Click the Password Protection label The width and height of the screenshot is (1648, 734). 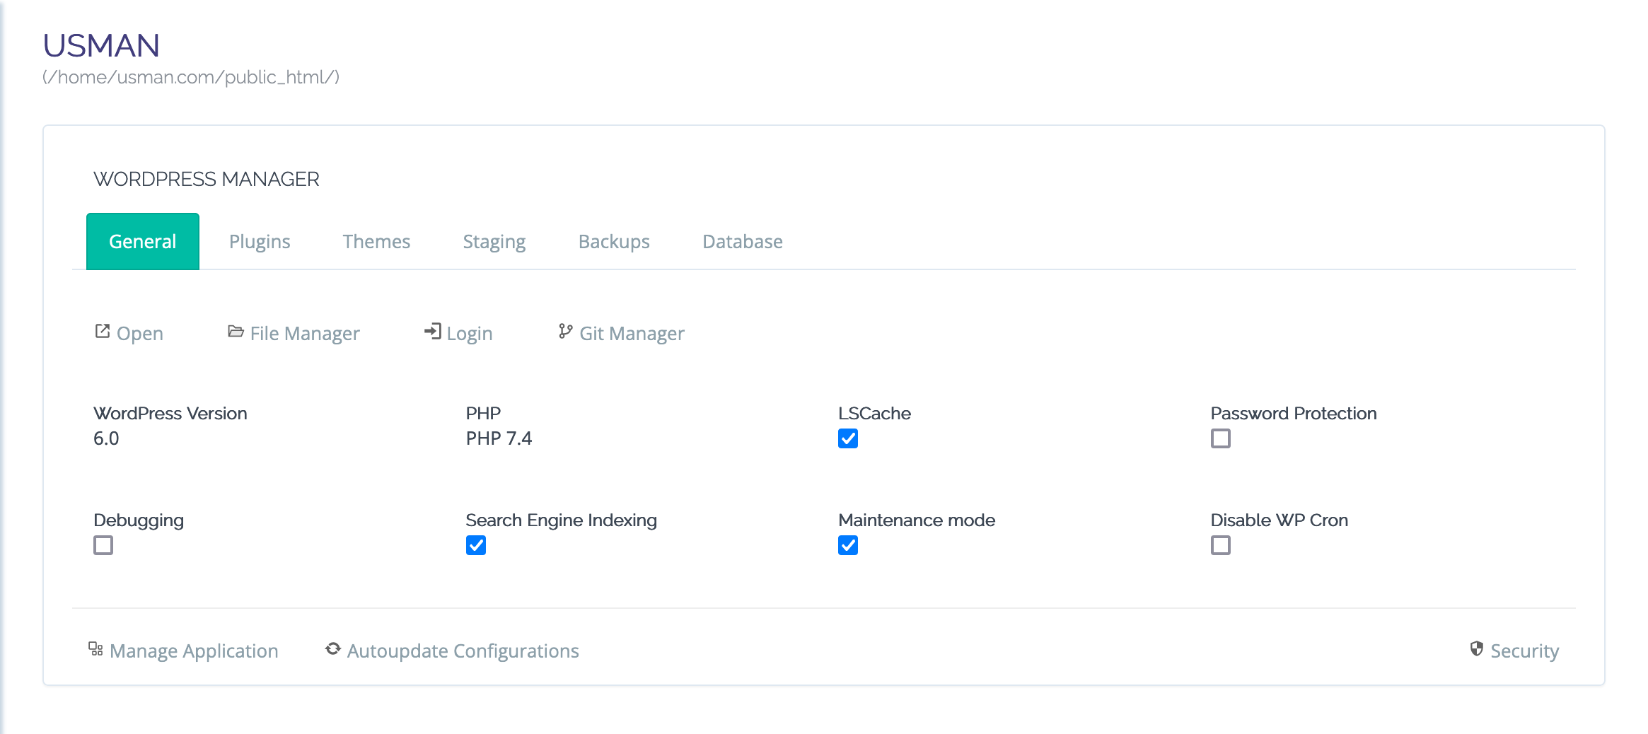1294,413
